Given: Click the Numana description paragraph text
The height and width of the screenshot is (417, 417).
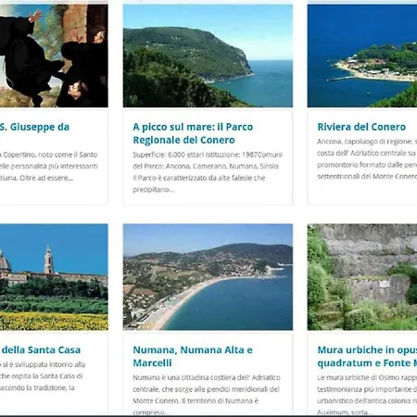Looking at the screenshot, I should (x=207, y=395).
